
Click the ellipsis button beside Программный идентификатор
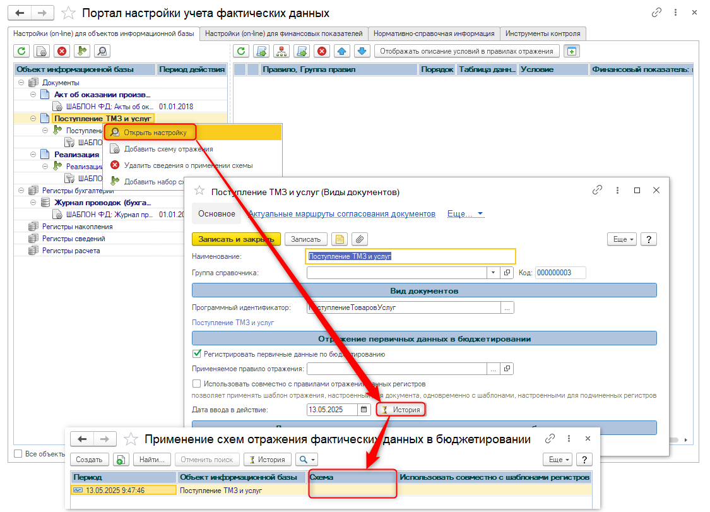point(507,307)
